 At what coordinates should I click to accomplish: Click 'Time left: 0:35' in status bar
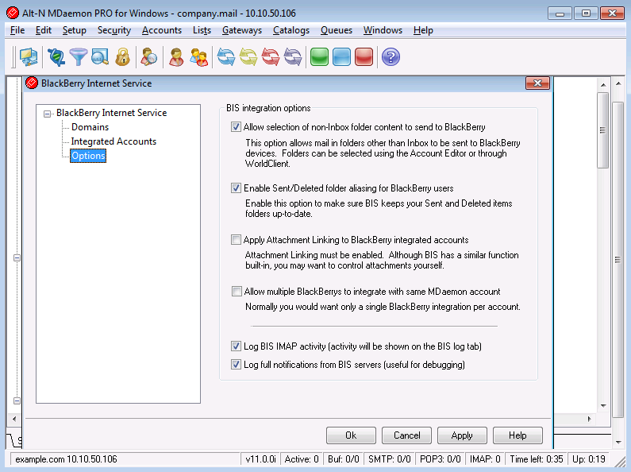coord(537,459)
